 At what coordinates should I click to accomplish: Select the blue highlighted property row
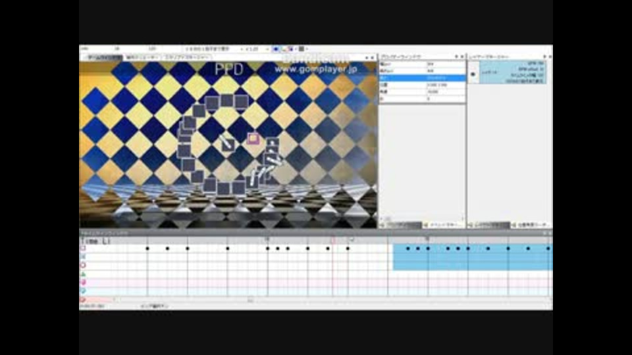pos(423,78)
